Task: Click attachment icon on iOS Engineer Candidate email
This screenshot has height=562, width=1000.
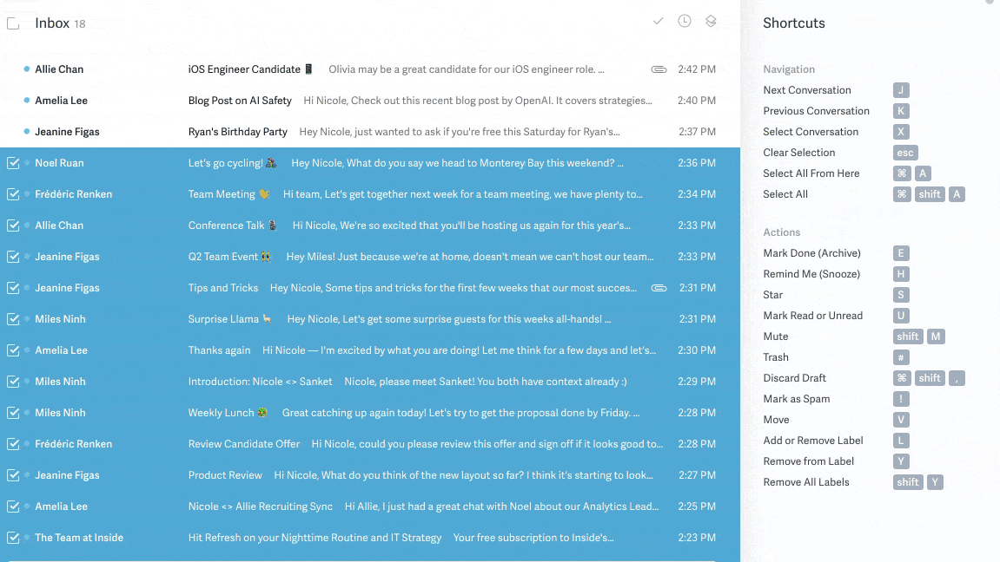Action: [x=659, y=69]
